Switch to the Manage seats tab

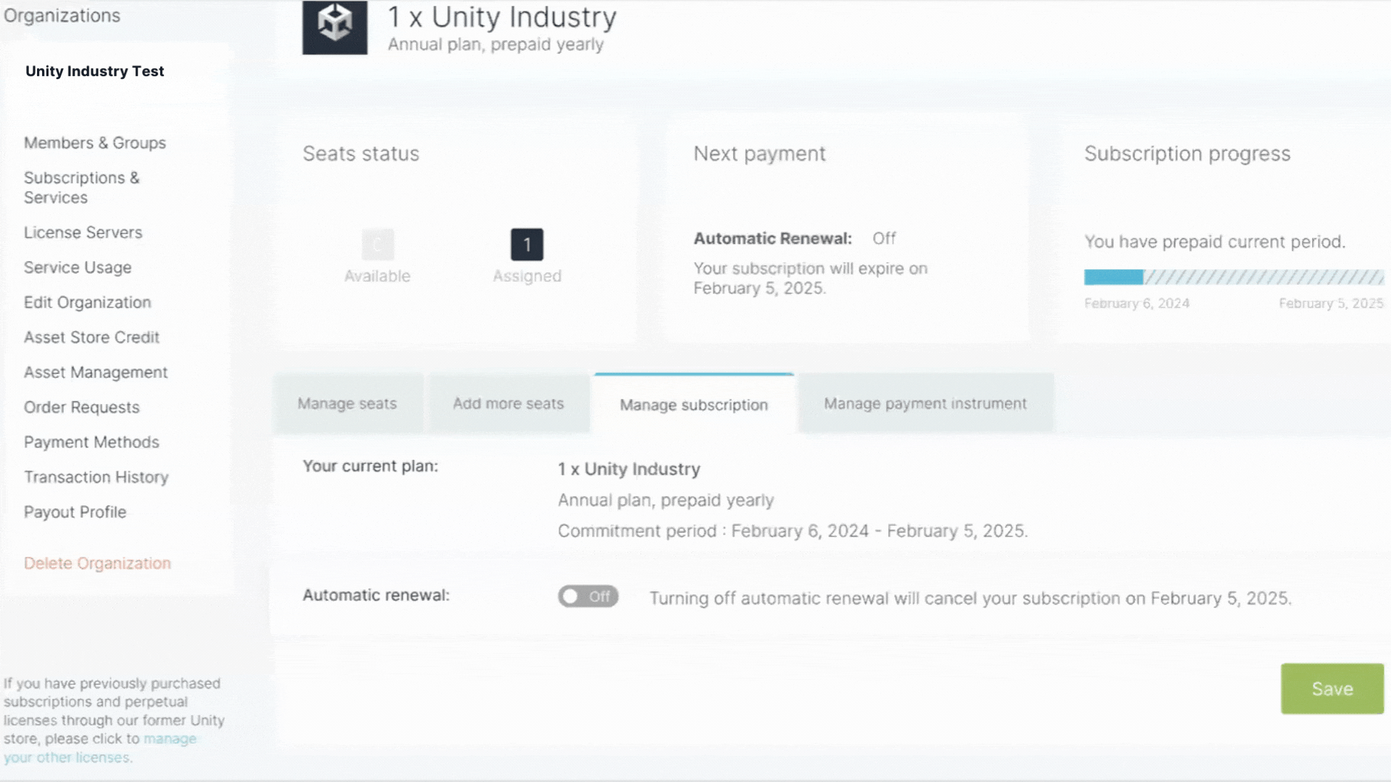(346, 403)
